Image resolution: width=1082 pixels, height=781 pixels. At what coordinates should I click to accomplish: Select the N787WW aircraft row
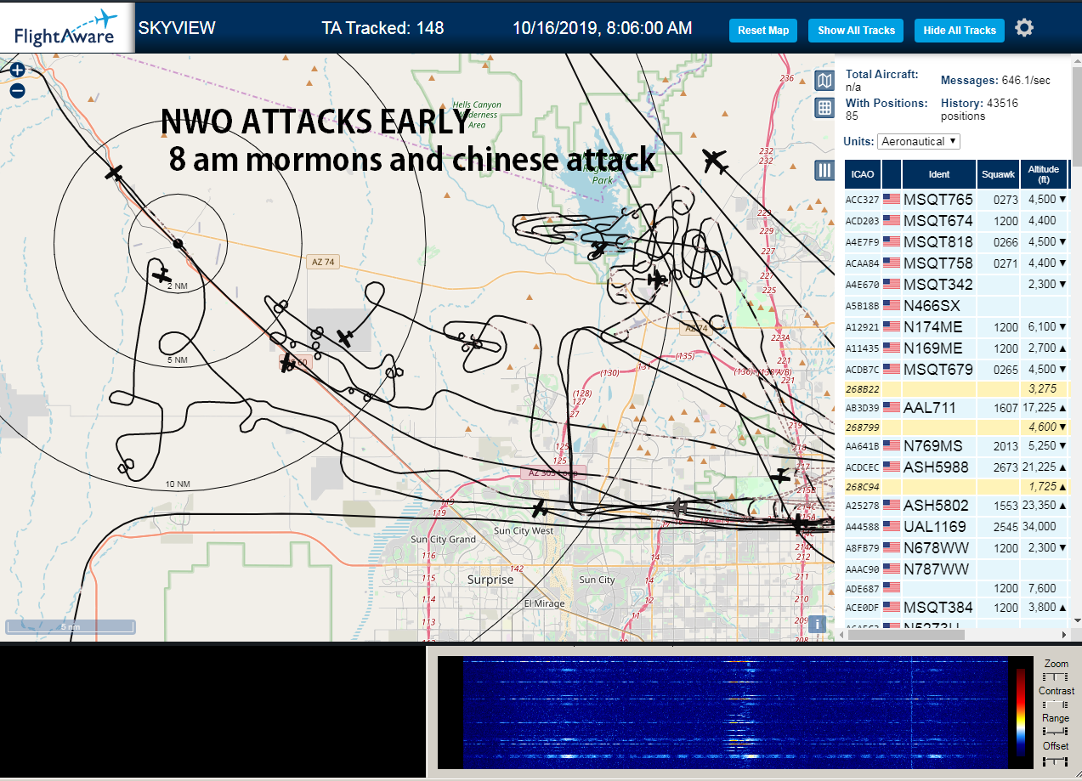coord(956,569)
